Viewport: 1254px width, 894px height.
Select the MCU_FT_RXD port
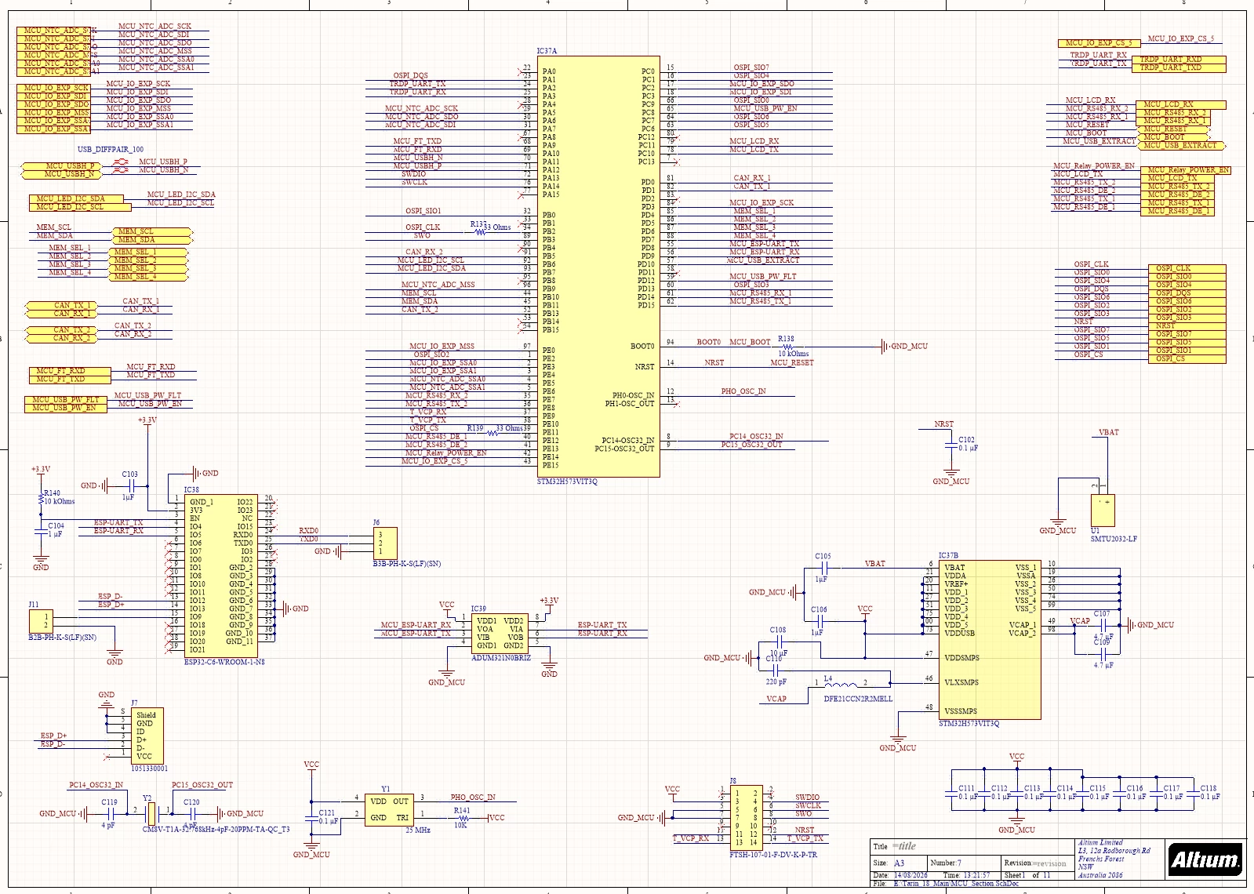(x=69, y=371)
